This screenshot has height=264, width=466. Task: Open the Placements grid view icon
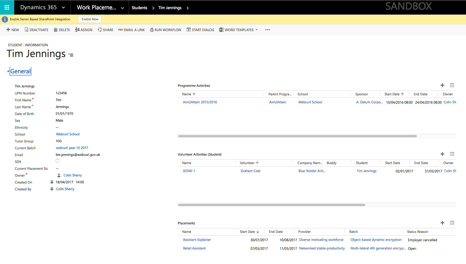pyautogui.click(x=452, y=223)
